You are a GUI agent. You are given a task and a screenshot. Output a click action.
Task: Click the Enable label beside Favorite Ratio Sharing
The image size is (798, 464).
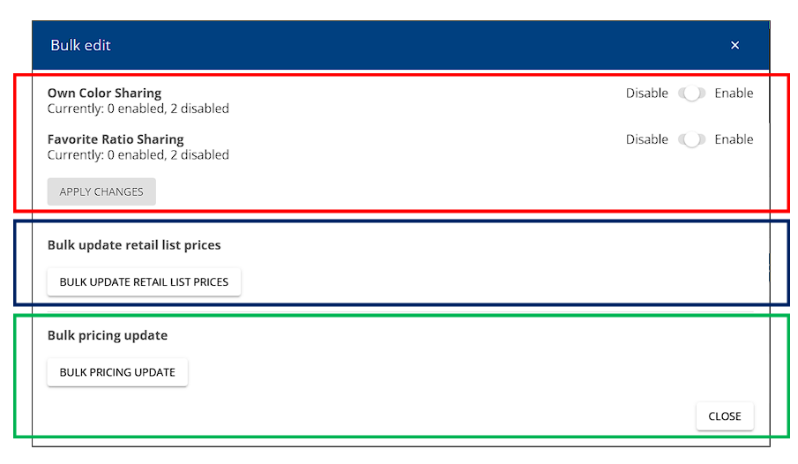[x=734, y=139]
